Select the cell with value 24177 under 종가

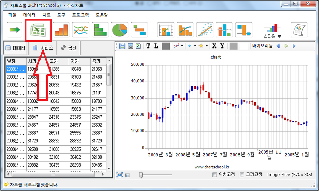(x=98, y=109)
